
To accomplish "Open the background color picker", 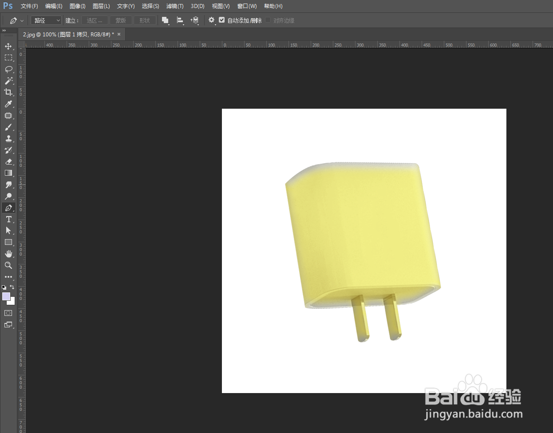I will coord(13,302).
